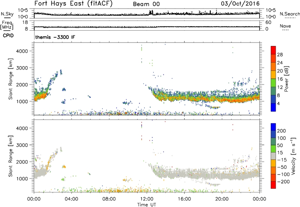Click the '16' power colorbar tick label
The width and height of the screenshot is (300, 207).
coord(280,79)
